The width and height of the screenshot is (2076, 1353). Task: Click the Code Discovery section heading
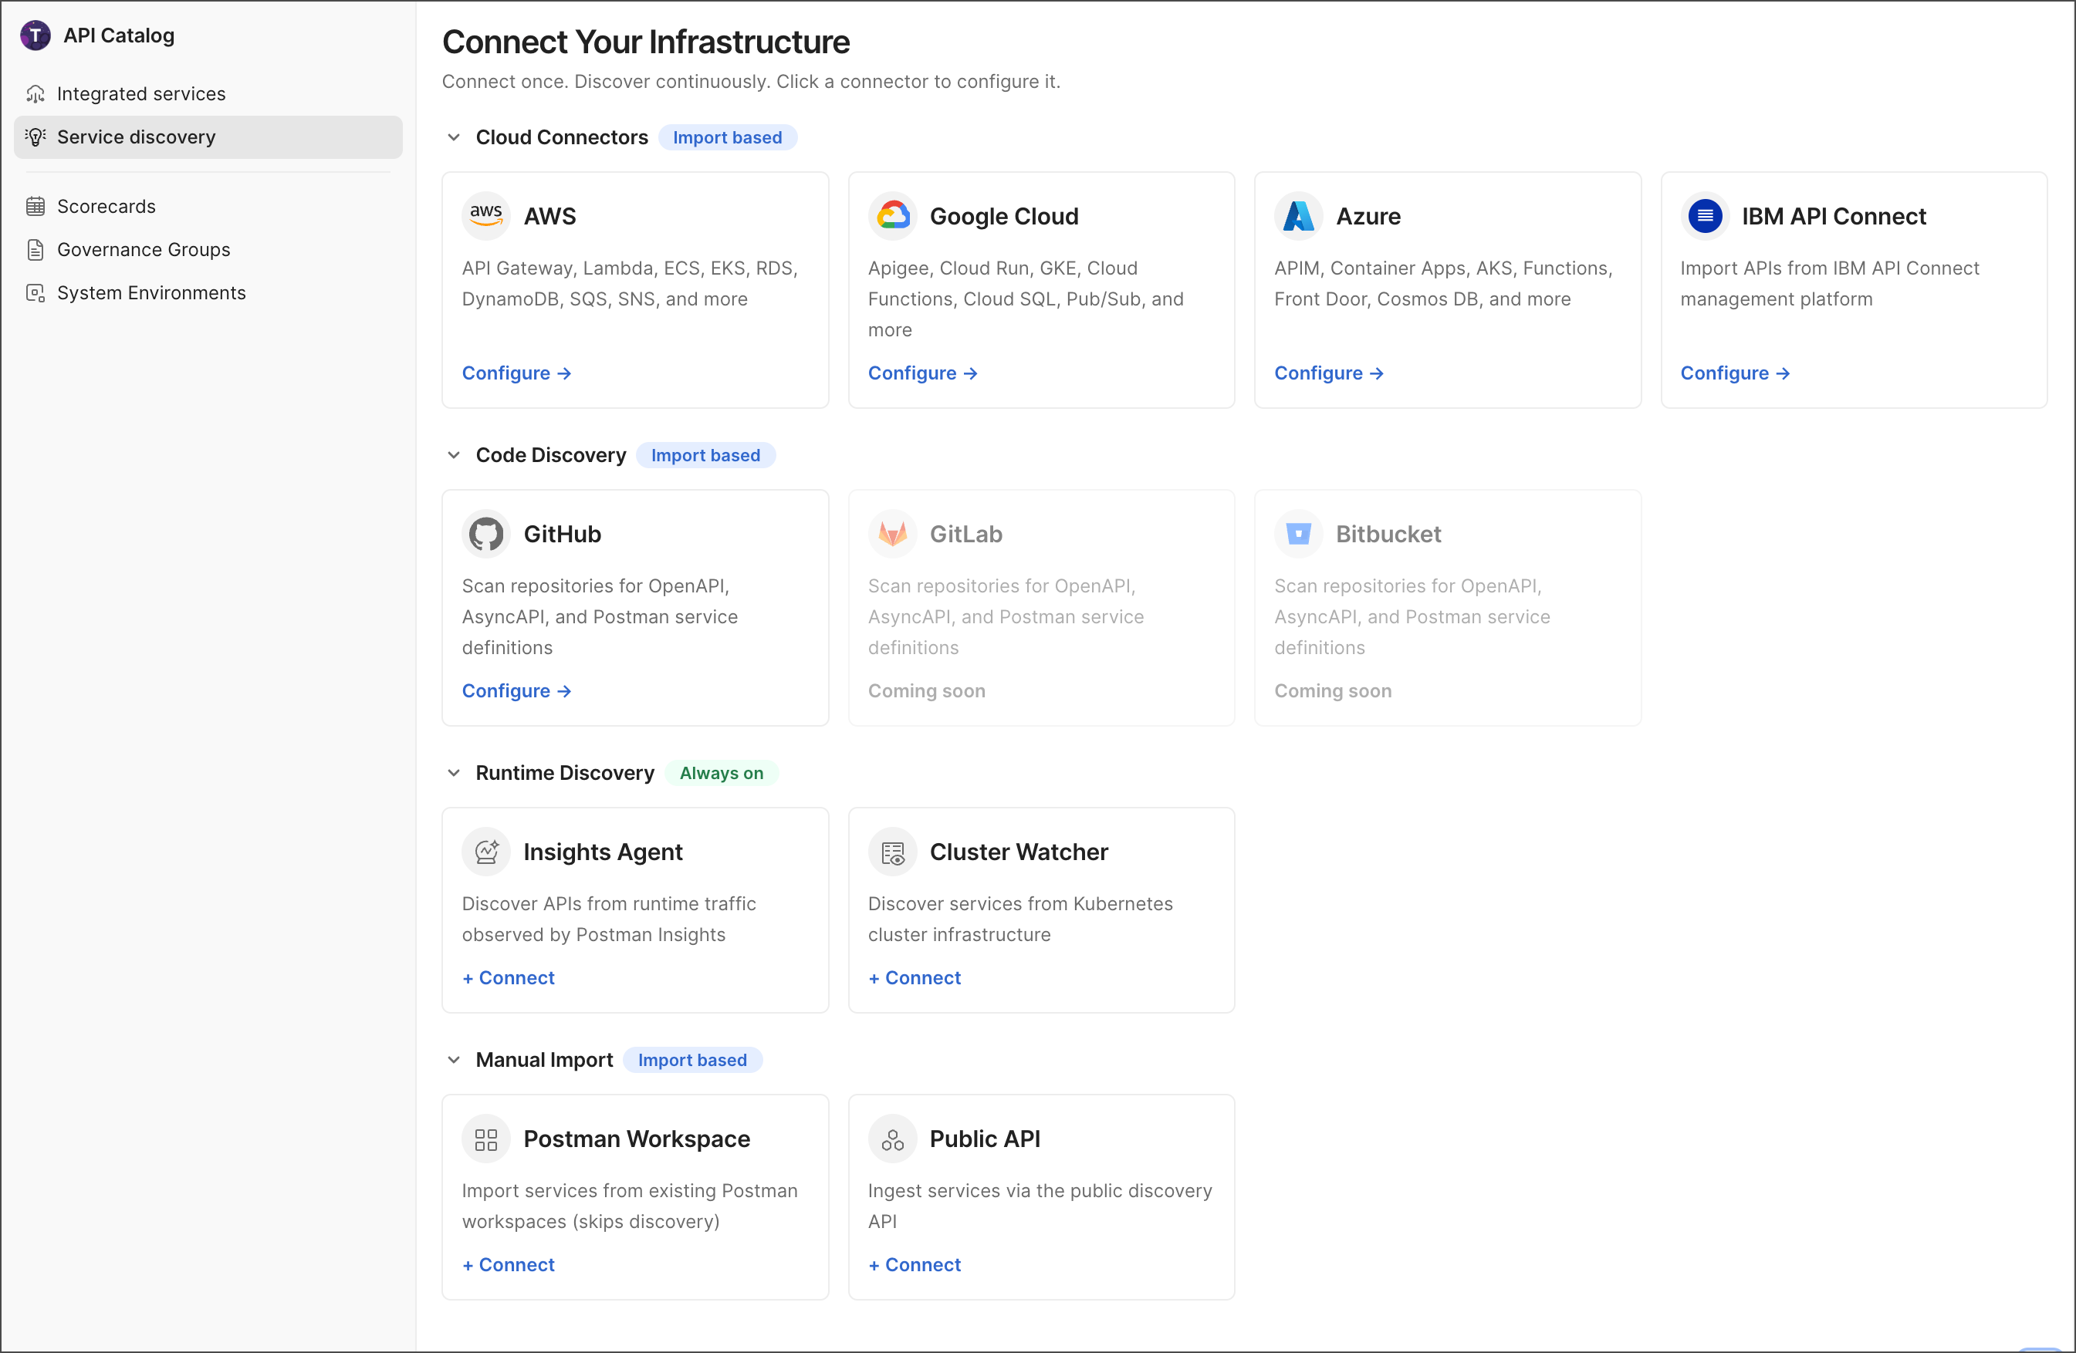[x=550, y=455]
